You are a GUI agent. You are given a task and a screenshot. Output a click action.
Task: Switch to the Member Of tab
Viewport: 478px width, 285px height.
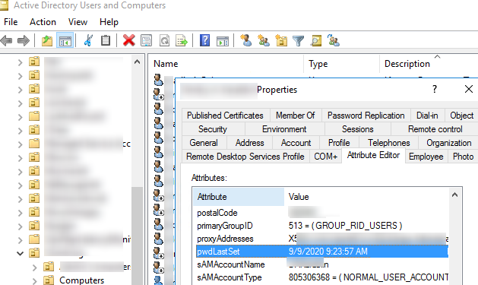point(296,116)
